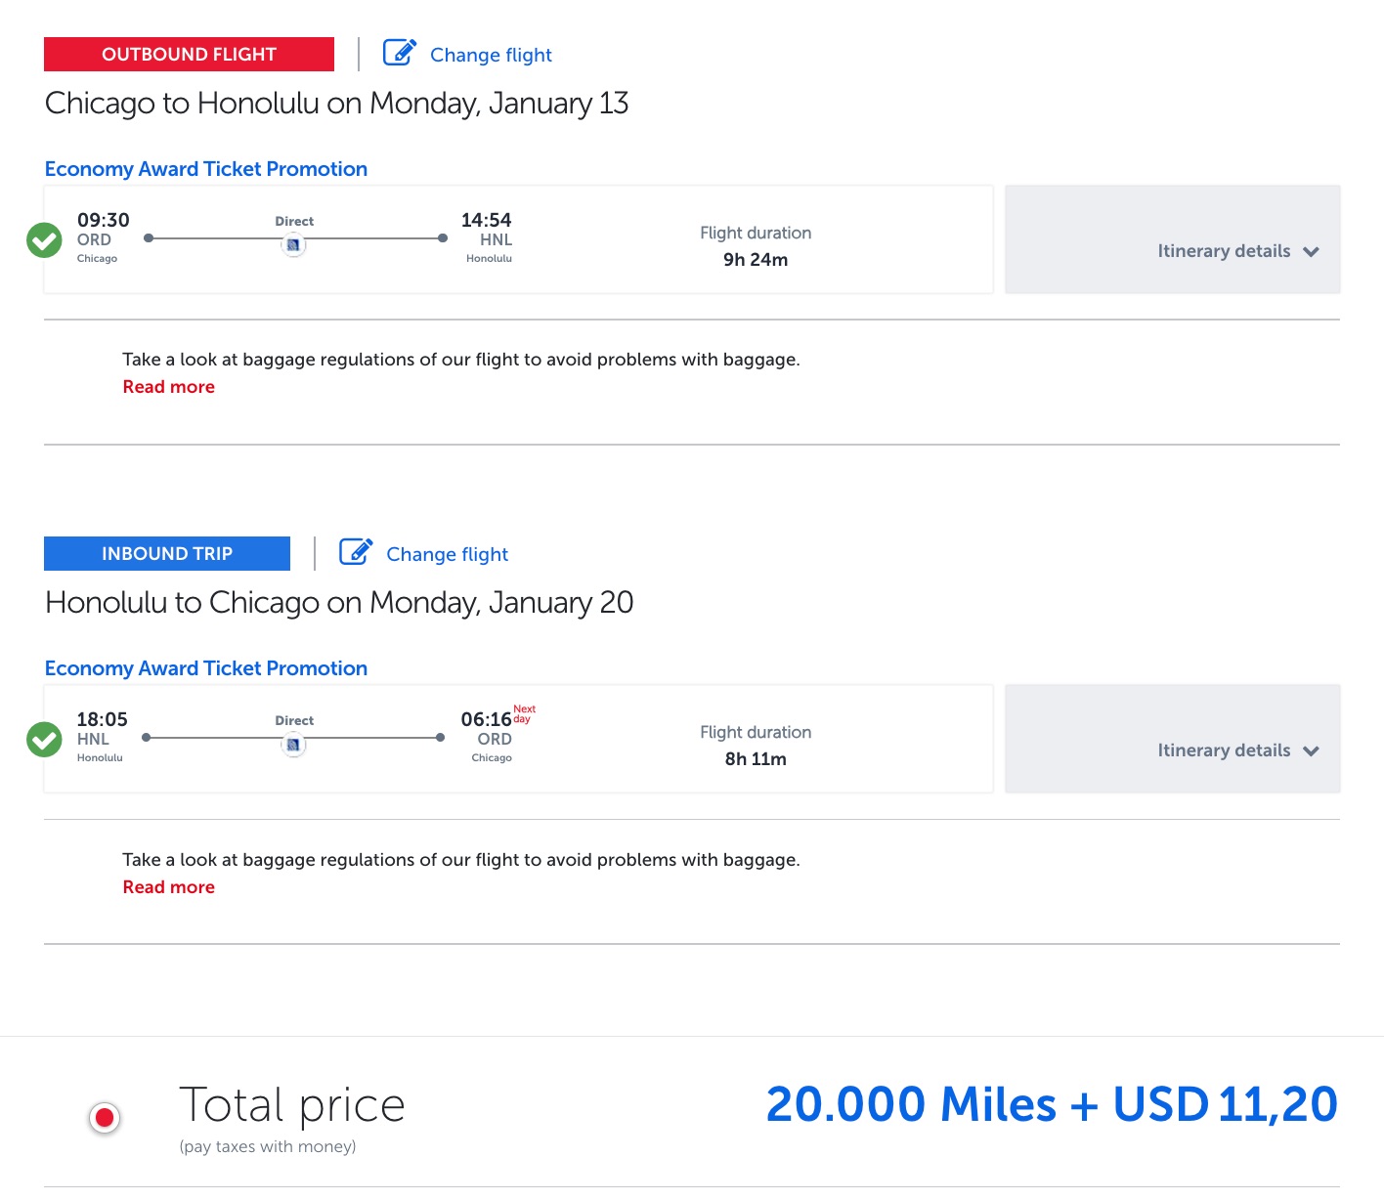
Task: Open the OUTBOUND FLIGHT red tab label
Action: (x=189, y=55)
